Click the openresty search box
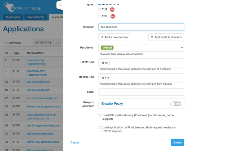Screen dimensions: 252x151 tap(18, 43)
